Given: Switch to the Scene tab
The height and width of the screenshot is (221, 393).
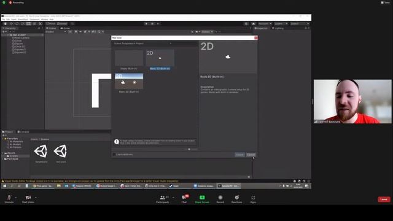Looking at the screenshot, I should (51, 28).
